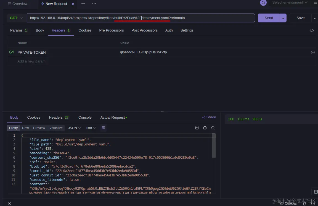The image size is (318, 206).
Task: Open the hamburger menu at top right
Action: click(x=315, y=3)
